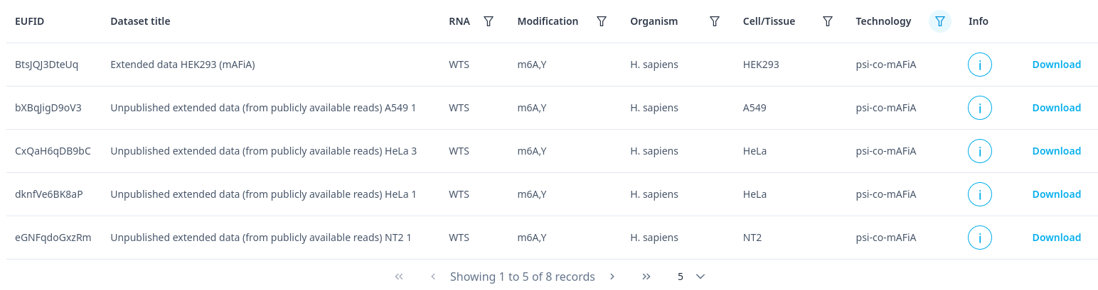
Task: Open the RNA column filter
Action: click(x=489, y=21)
